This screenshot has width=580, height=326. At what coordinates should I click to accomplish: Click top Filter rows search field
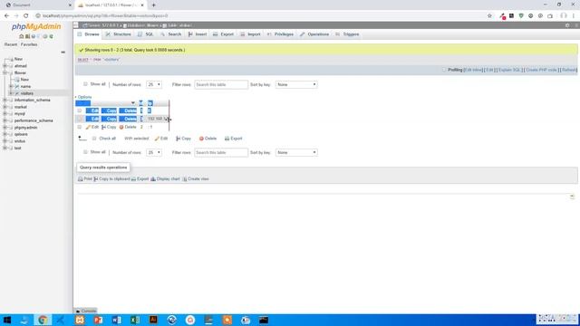[221, 84]
